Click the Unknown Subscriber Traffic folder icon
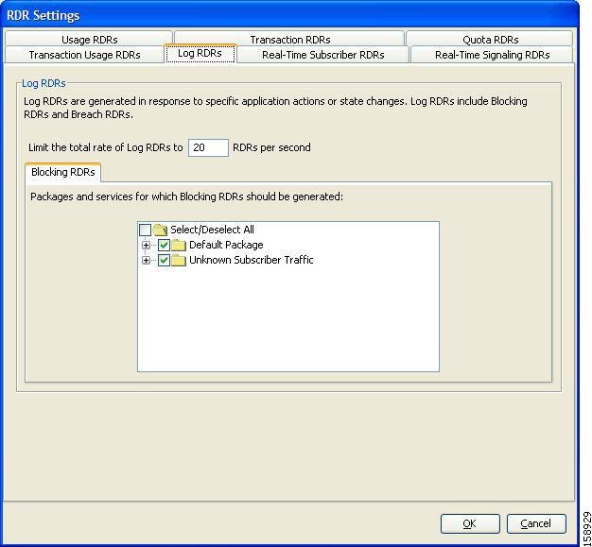 (179, 261)
